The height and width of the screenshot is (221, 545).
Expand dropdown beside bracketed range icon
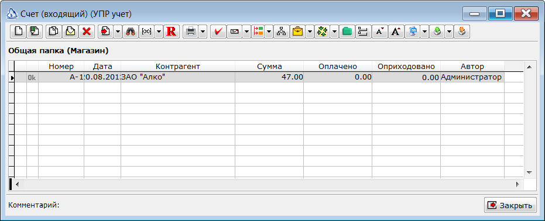coord(159,32)
